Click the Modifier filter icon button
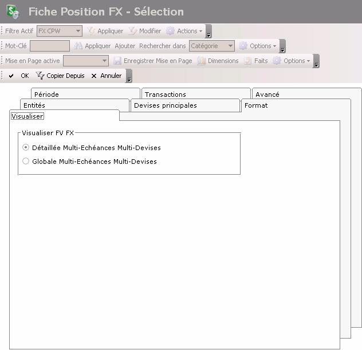 pos(132,31)
